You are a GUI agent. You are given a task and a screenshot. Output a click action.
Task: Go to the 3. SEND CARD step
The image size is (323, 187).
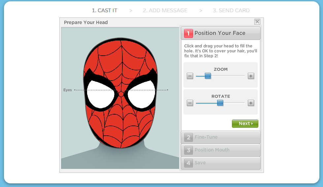(x=231, y=11)
